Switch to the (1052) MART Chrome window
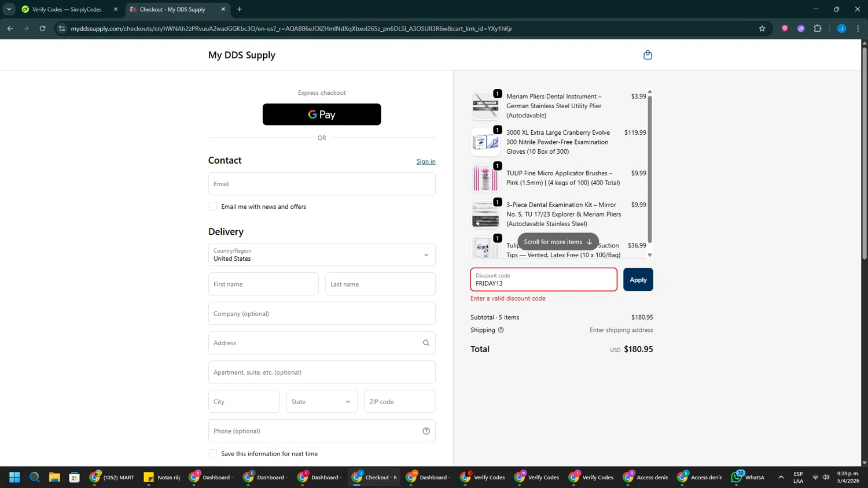 112,477
